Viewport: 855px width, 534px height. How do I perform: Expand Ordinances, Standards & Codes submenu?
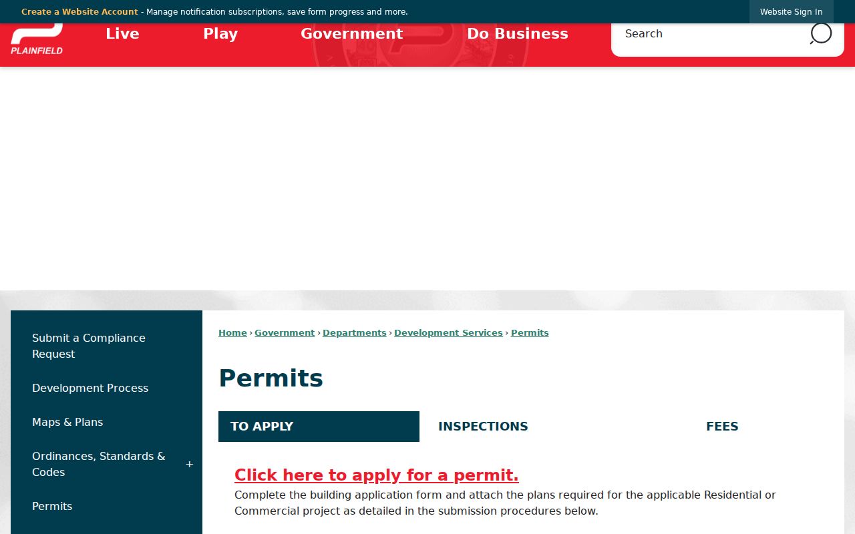(190, 464)
